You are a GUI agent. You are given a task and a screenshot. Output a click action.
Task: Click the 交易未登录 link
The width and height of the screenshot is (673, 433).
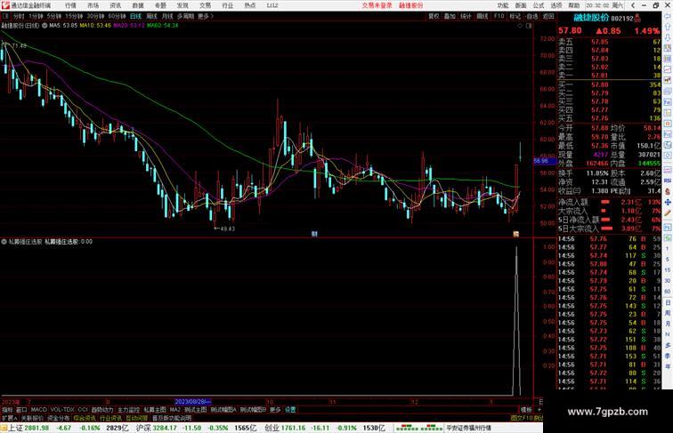[x=377, y=5]
